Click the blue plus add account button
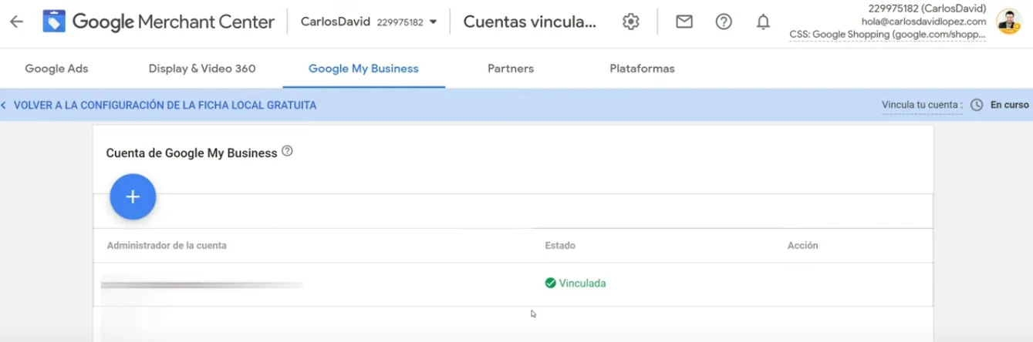 [x=133, y=196]
